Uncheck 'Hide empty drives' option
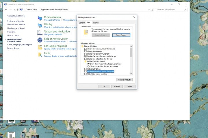The width and height of the screenshot is (208, 138). pos(85,69)
